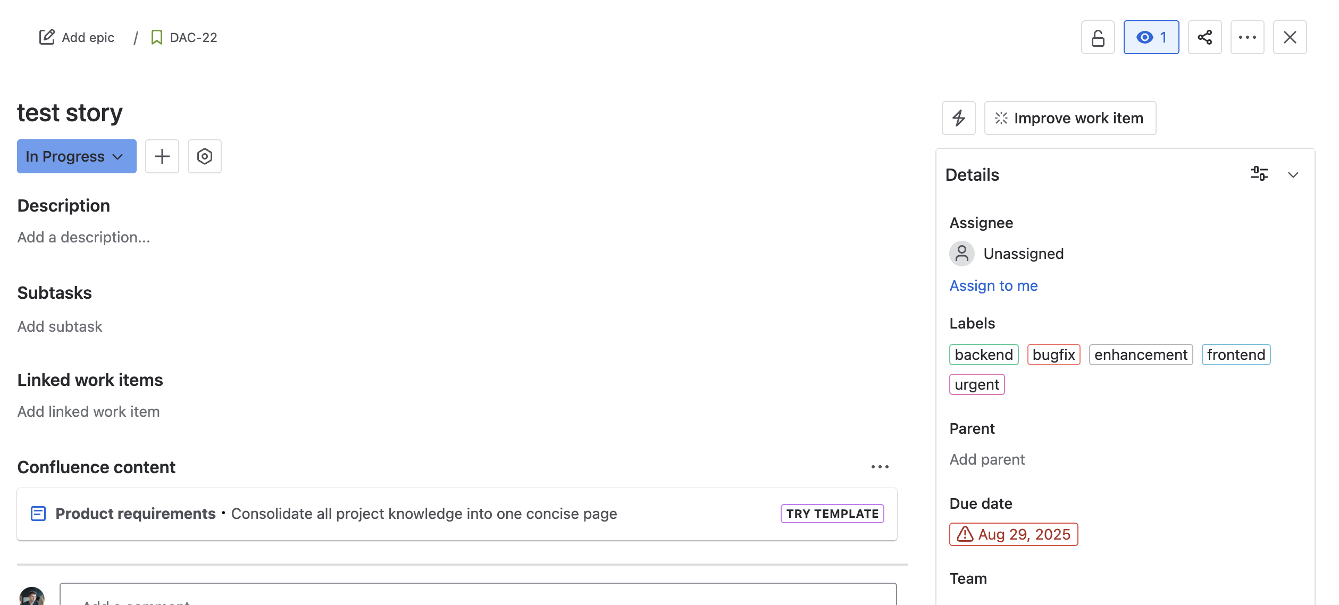
Task: Click the lock restrictions icon
Action: point(1098,37)
